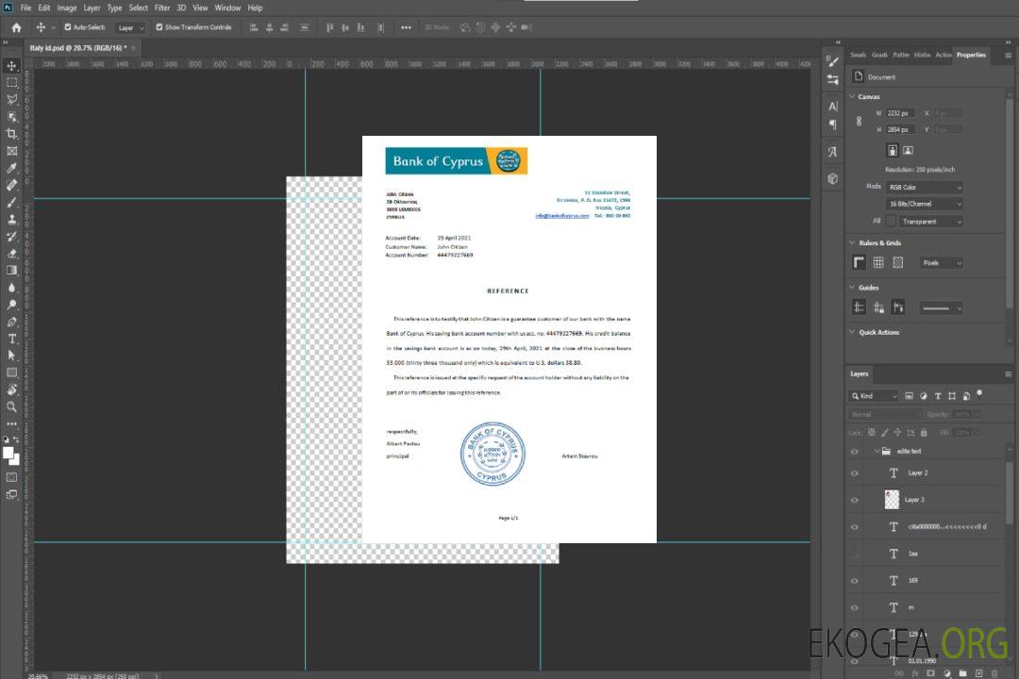Collapse the Canvas section

(x=853, y=96)
